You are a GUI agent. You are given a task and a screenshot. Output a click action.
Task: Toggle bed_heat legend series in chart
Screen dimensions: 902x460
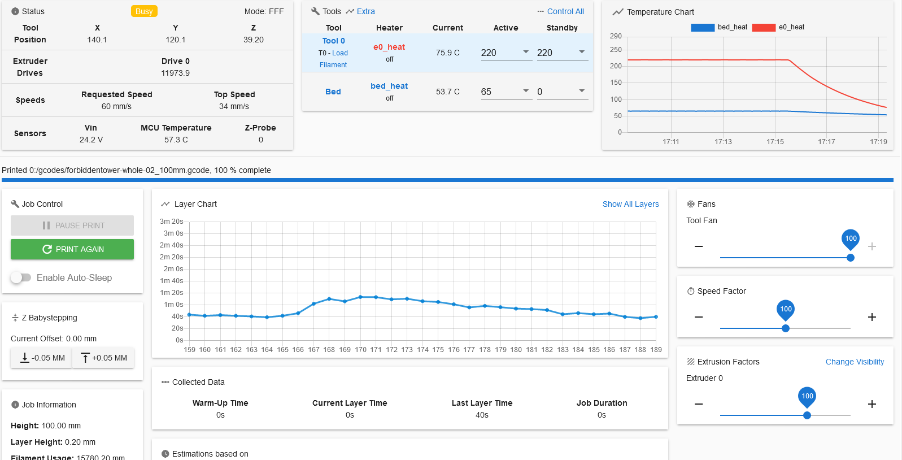click(719, 27)
